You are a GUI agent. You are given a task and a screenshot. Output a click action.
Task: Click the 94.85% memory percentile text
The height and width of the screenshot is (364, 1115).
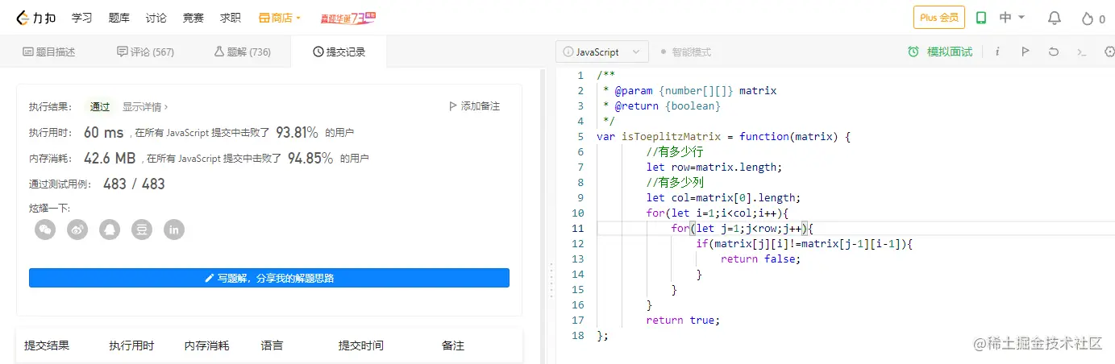coord(310,158)
